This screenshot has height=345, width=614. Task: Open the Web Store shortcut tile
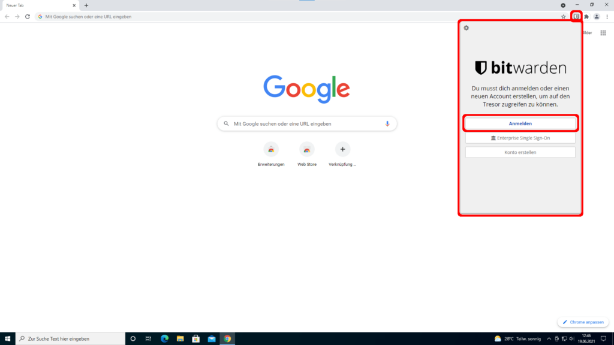307,155
